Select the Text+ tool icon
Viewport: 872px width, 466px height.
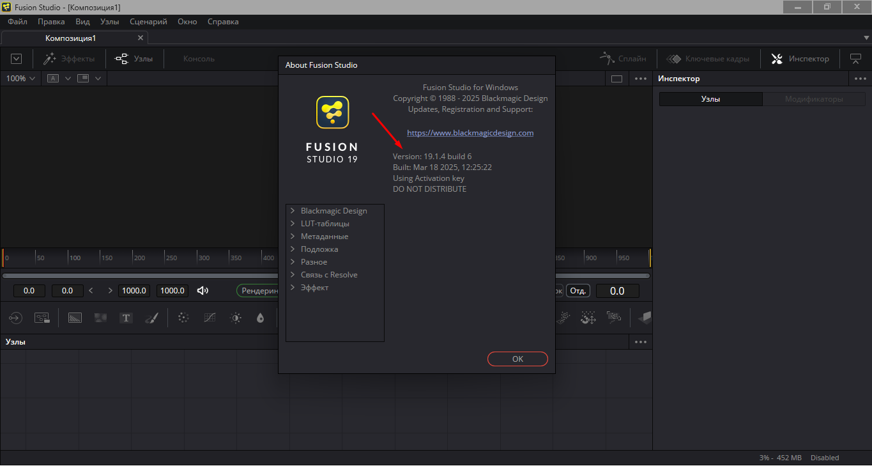pyautogui.click(x=126, y=318)
